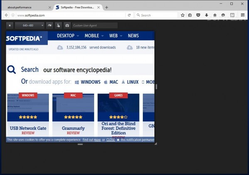Open MAC apps link
Image resolution: width=249 pixels, height=175 pixels.
(111, 82)
